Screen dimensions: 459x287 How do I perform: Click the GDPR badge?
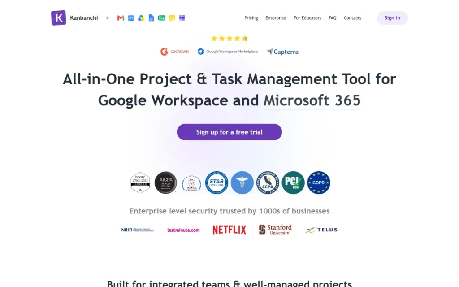click(x=319, y=183)
